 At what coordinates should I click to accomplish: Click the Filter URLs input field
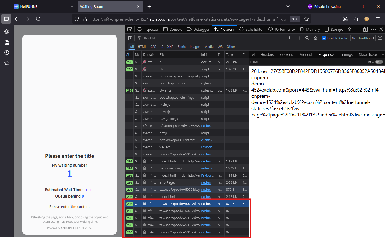tap(153, 38)
